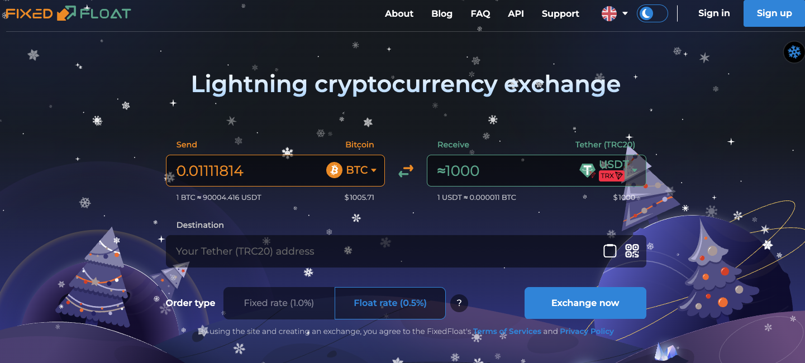Viewport: 805px width, 363px height.
Task: Open help via the question mark icon
Action: click(459, 303)
